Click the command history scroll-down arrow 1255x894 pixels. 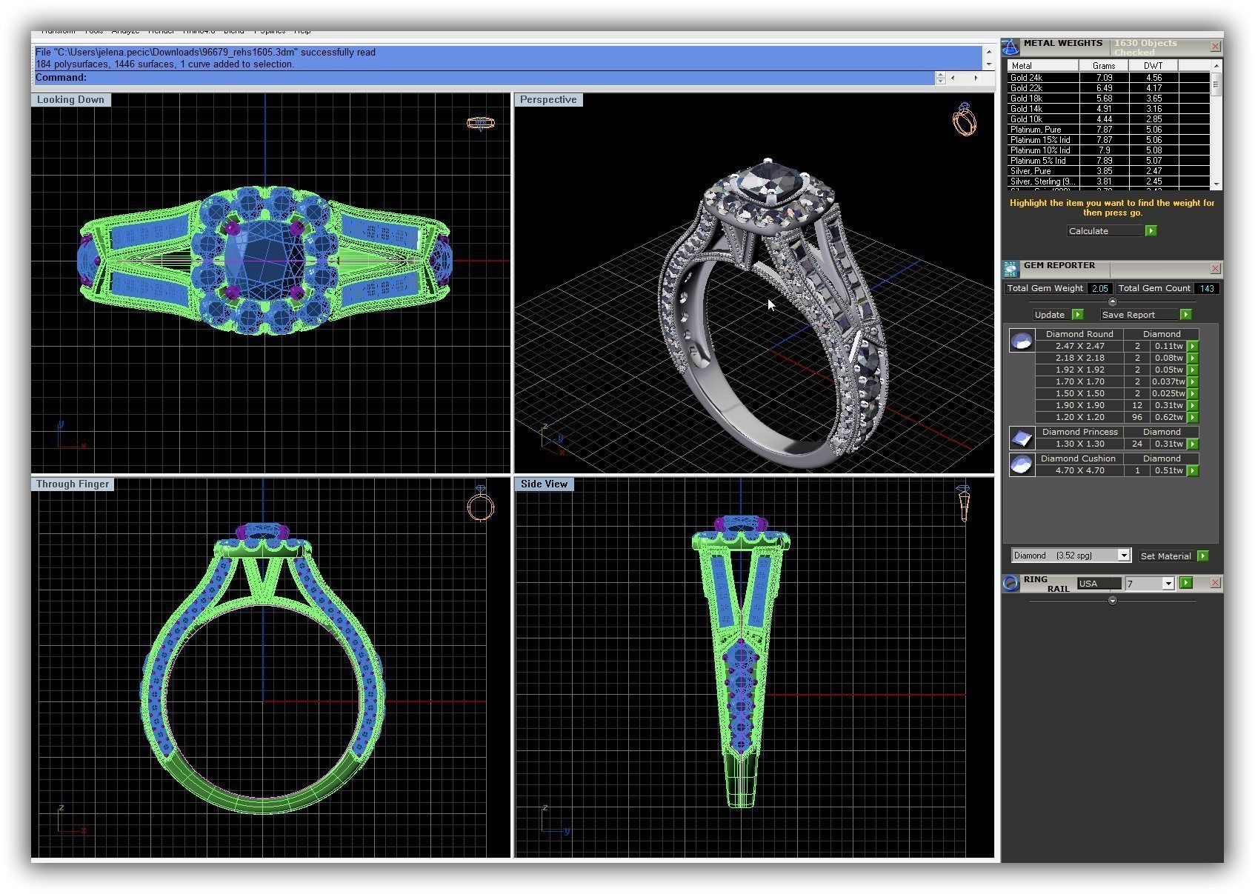tap(988, 64)
